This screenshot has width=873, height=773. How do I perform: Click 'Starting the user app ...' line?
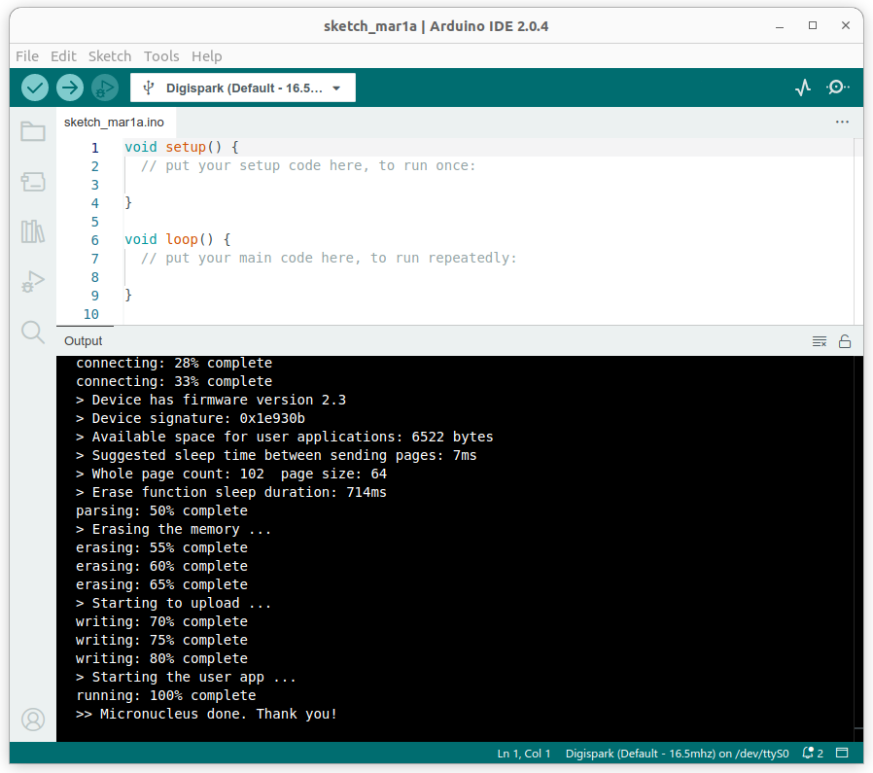click(186, 677)
